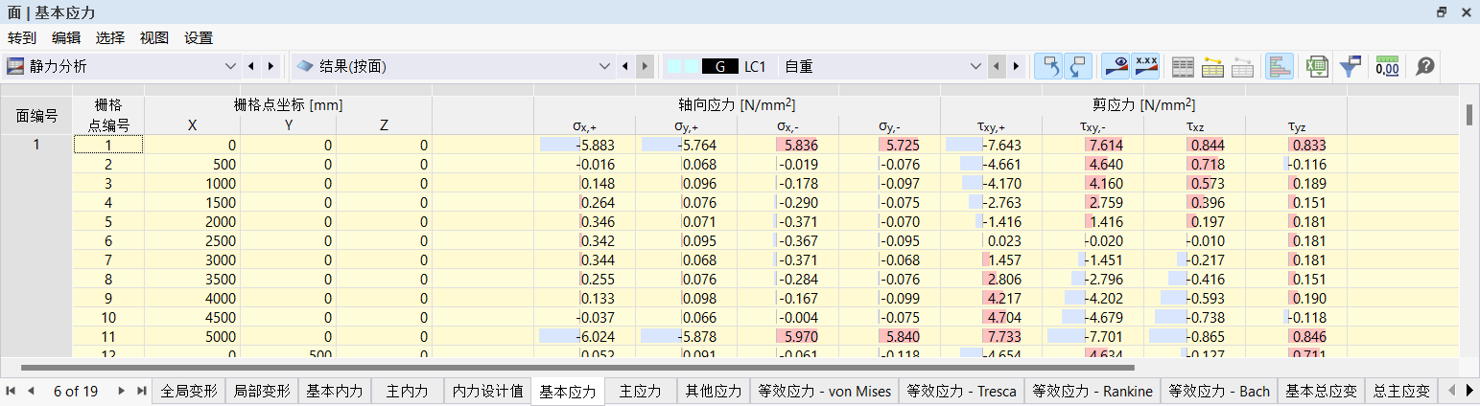Open the 视图 menu

[154, 37]
